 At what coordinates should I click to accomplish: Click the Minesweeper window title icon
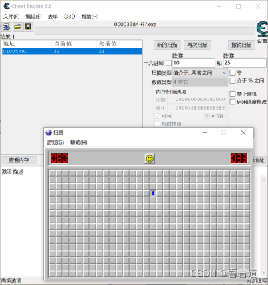point(49,133)
